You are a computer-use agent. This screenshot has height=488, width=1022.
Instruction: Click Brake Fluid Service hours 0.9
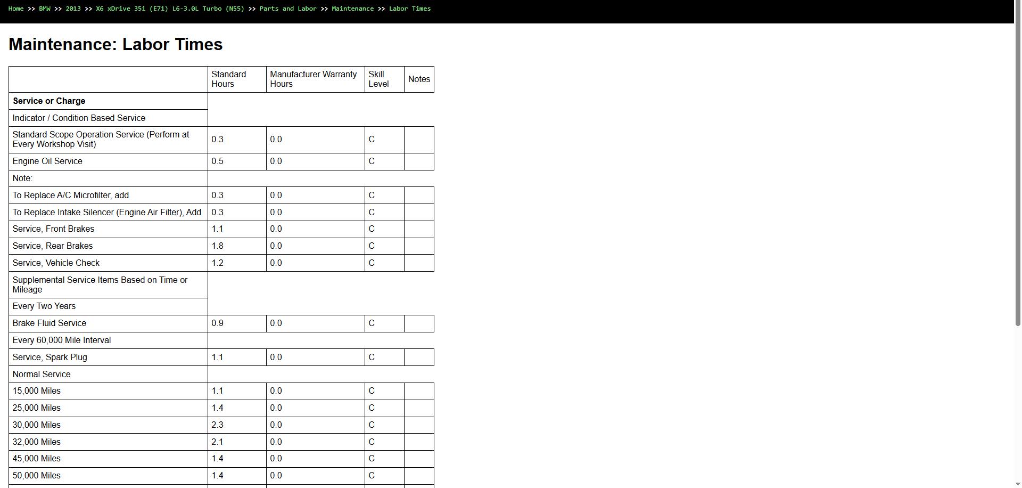(x=217, y=323)
